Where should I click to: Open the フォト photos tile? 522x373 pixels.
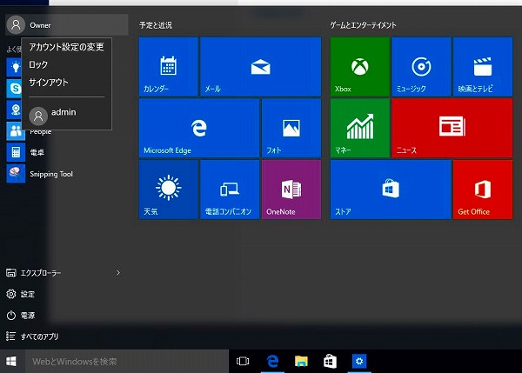coord(291,128)
